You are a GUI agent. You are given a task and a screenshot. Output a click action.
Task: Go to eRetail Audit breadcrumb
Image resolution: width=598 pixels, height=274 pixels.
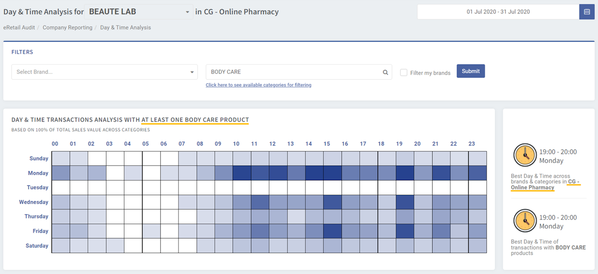click(x=19, y=28)
